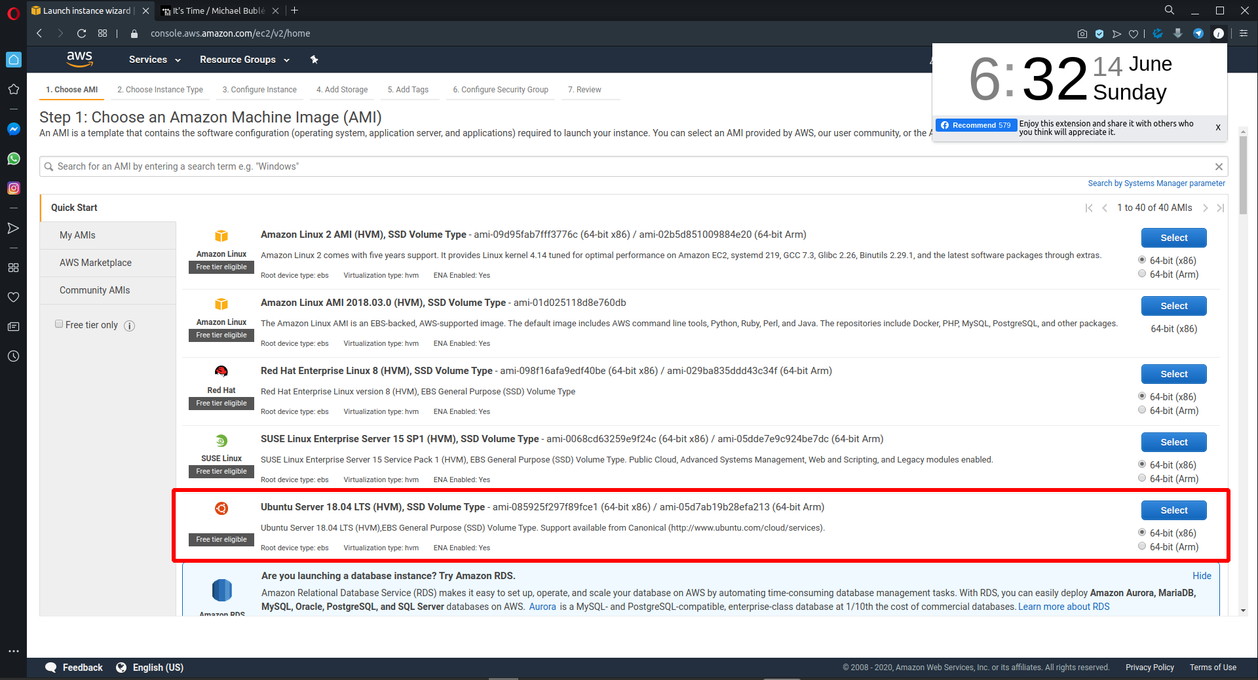The height and width of the screenshot is (680, 1258).
Task: Open the ad blocker shield icon
Action: (1099, 33)
